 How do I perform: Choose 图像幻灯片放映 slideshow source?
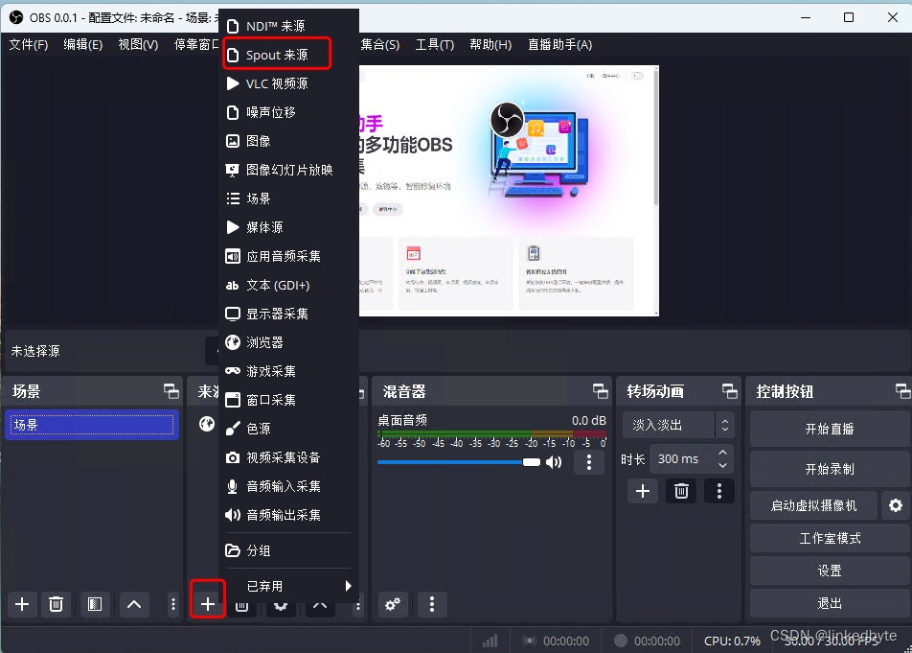(288, 170)
